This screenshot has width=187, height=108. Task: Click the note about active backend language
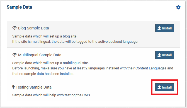point(75,42)
